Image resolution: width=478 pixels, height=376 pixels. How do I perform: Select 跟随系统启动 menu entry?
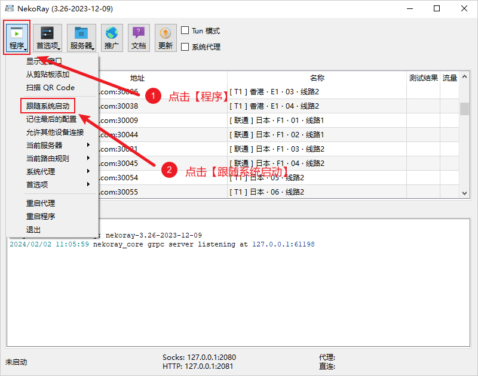pyautogui.click(x=48, y=106)
